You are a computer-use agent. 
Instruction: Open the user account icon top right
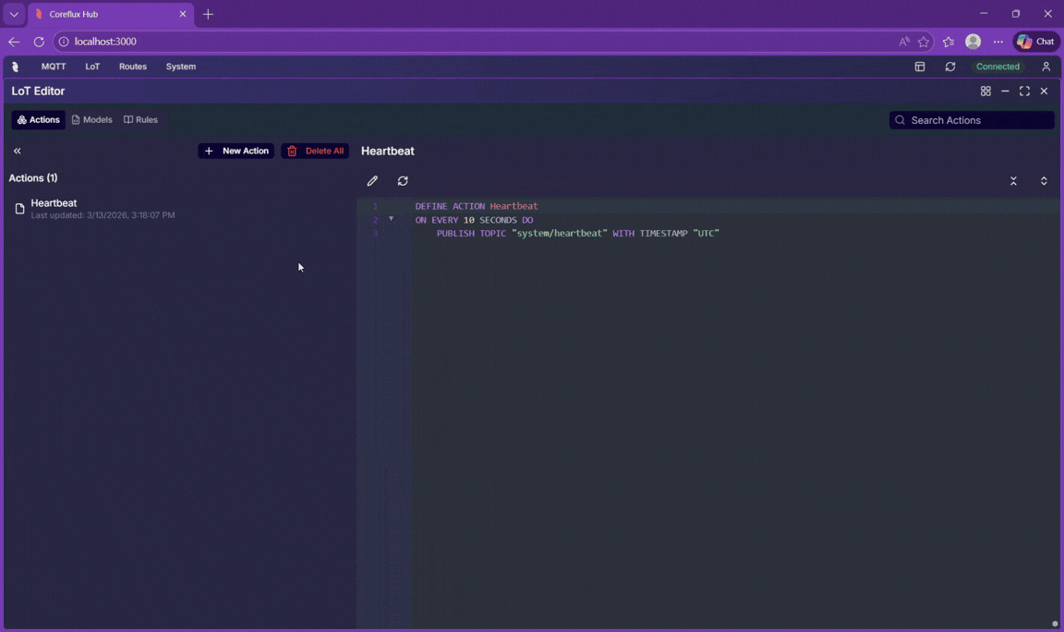[x=1046, y=66]
